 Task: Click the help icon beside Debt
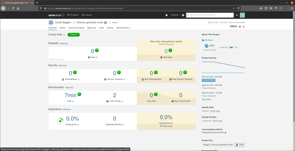73,101
